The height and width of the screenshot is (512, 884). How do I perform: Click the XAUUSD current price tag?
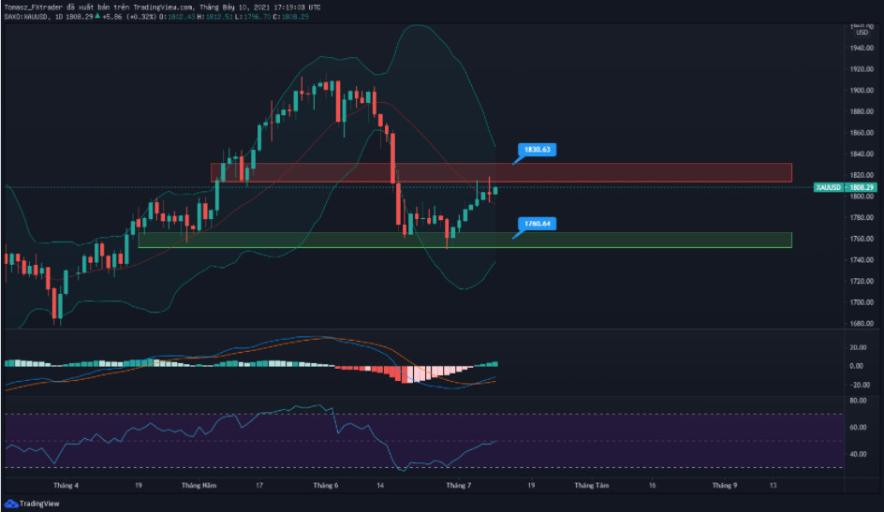pos(845,187)
